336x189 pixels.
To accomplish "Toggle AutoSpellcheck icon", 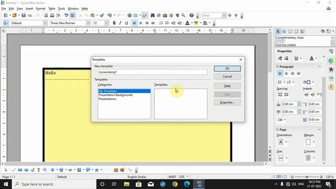I will point(72,15).
